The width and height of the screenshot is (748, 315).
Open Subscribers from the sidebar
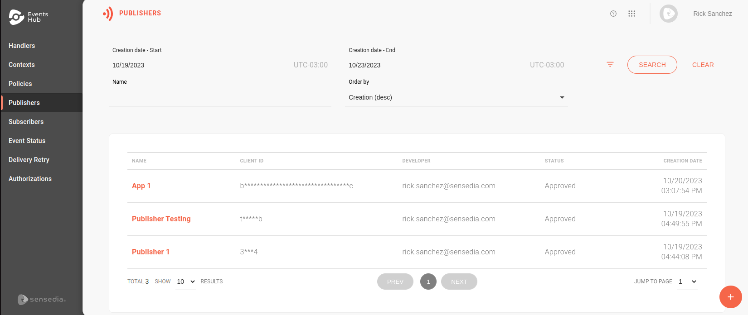coord(26,122)
